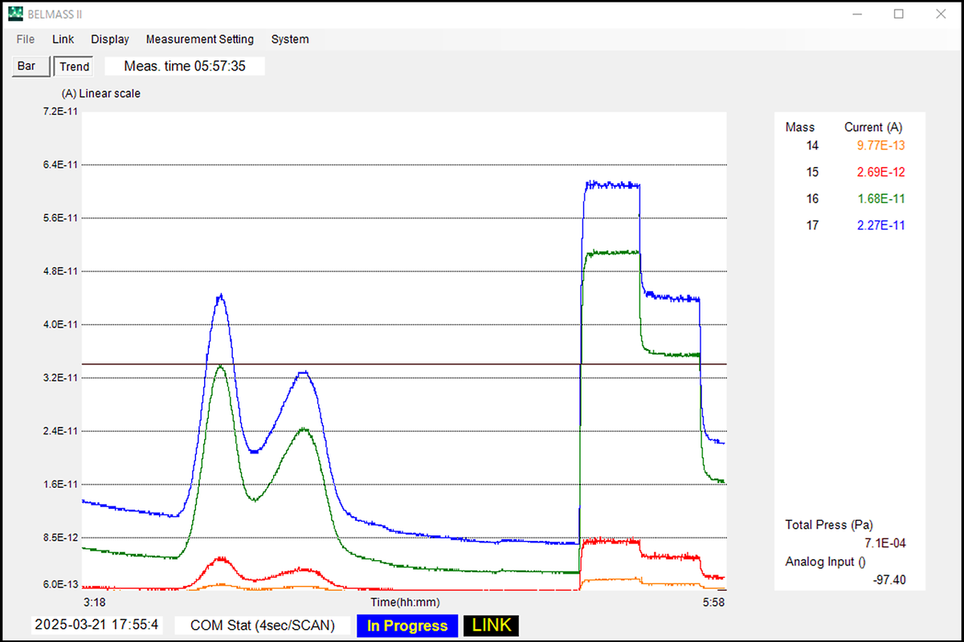Open the Measurement Setting menu

coord(199,39)
